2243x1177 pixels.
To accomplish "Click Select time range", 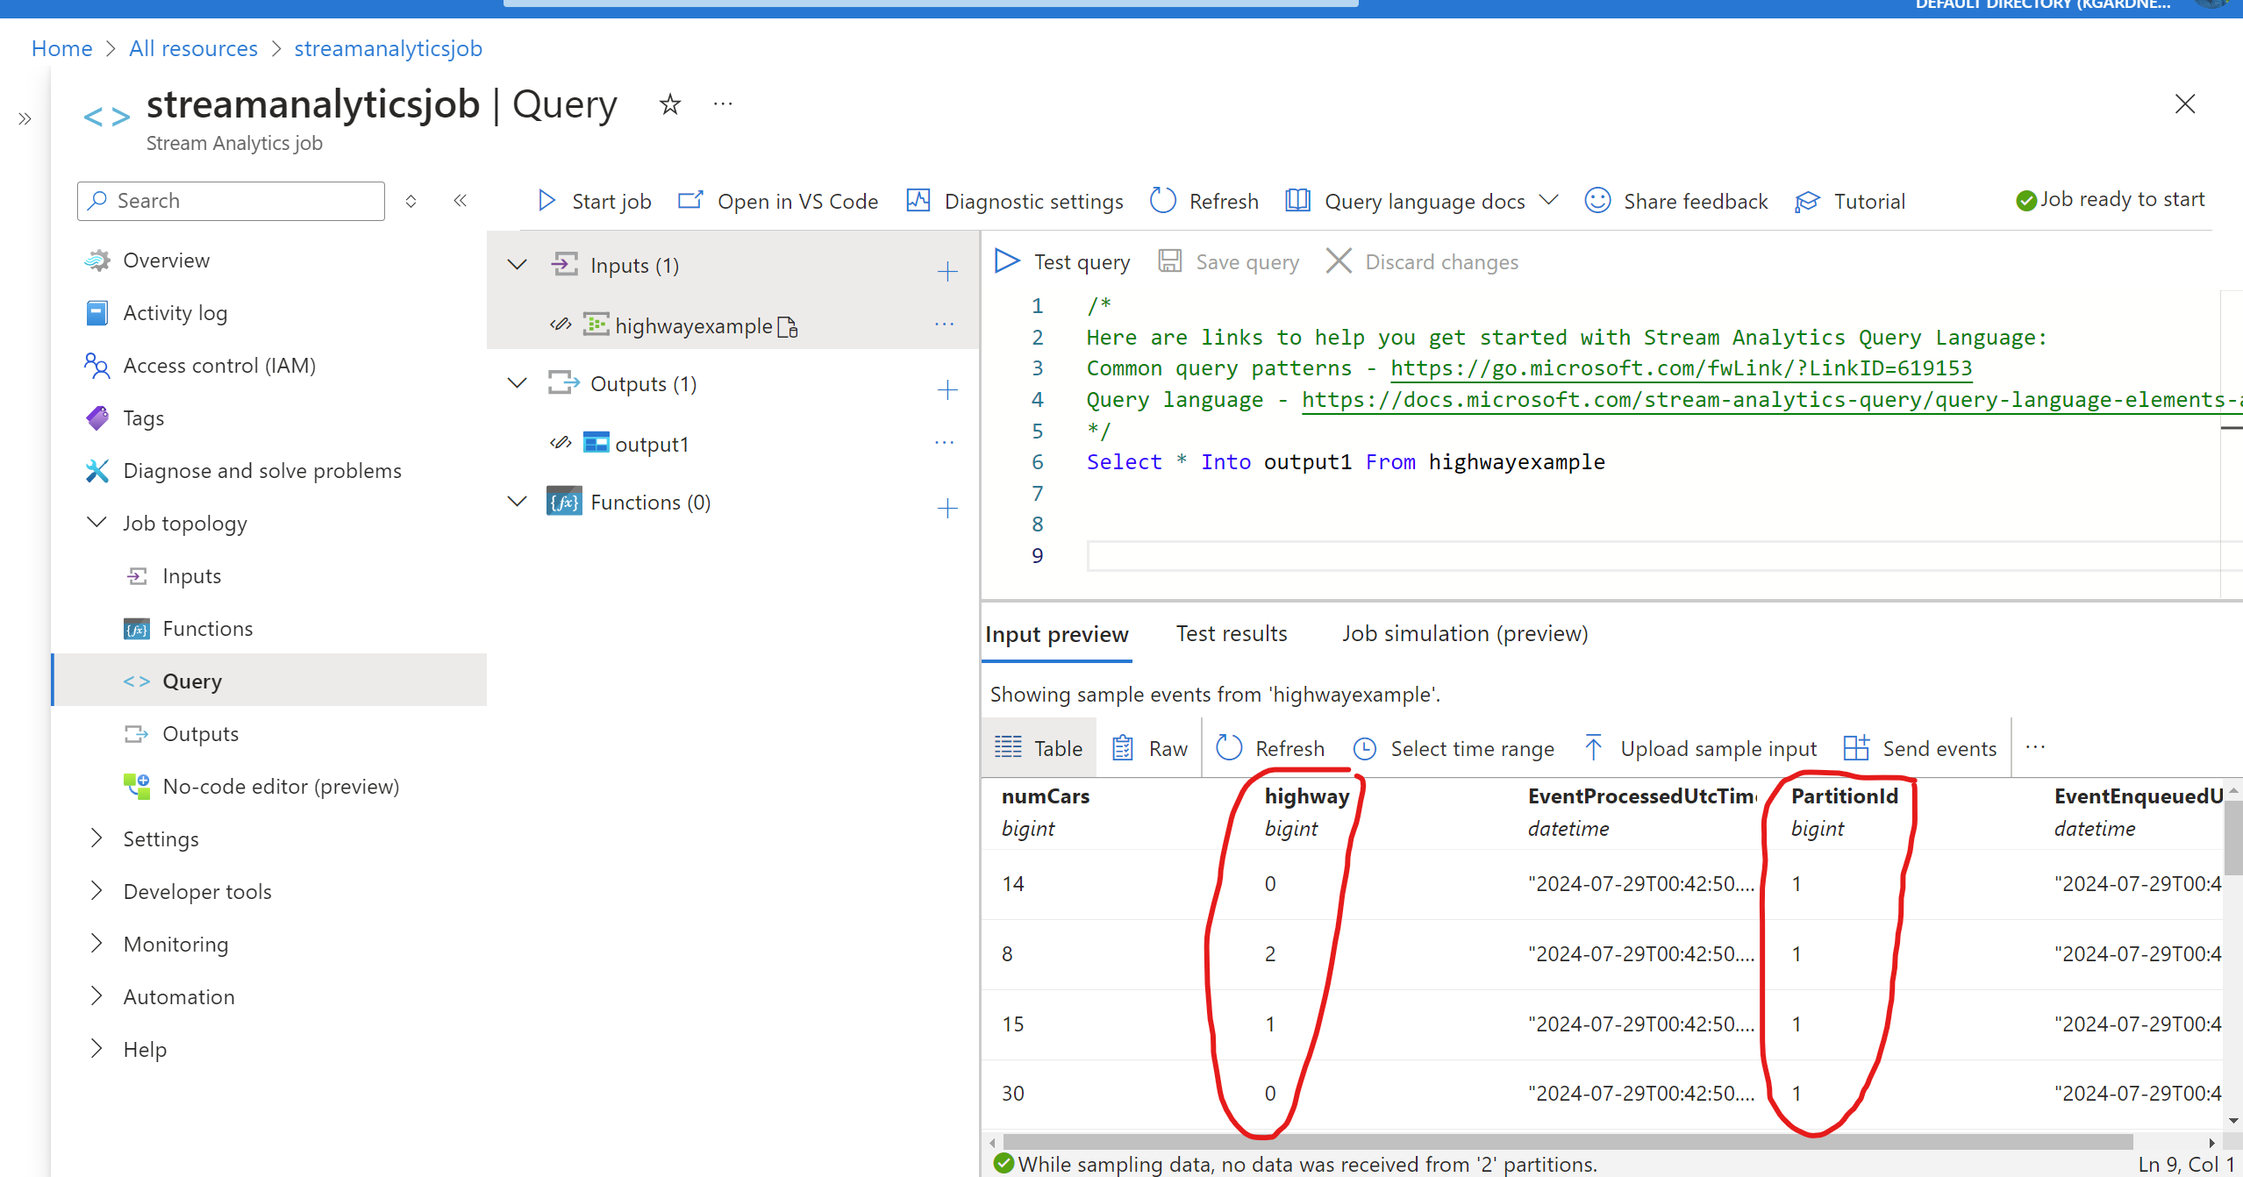I will (x=1454, y=748).
